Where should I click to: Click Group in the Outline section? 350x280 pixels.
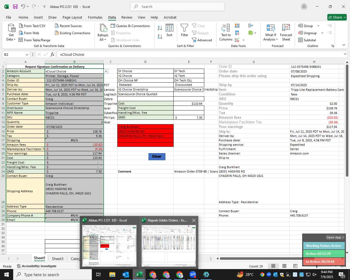(x=306, y=26)
